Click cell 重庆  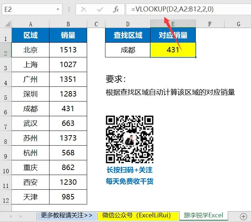point(30,167)
